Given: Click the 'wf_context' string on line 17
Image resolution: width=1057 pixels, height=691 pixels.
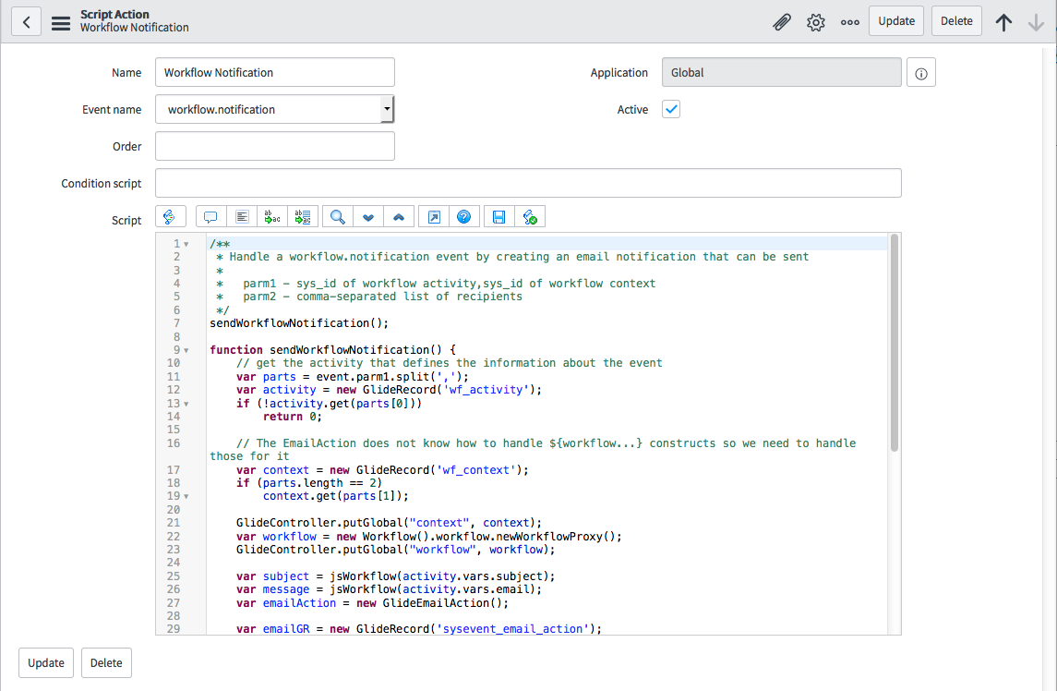Looking at the screenshot, I should [x=476, y=469].
